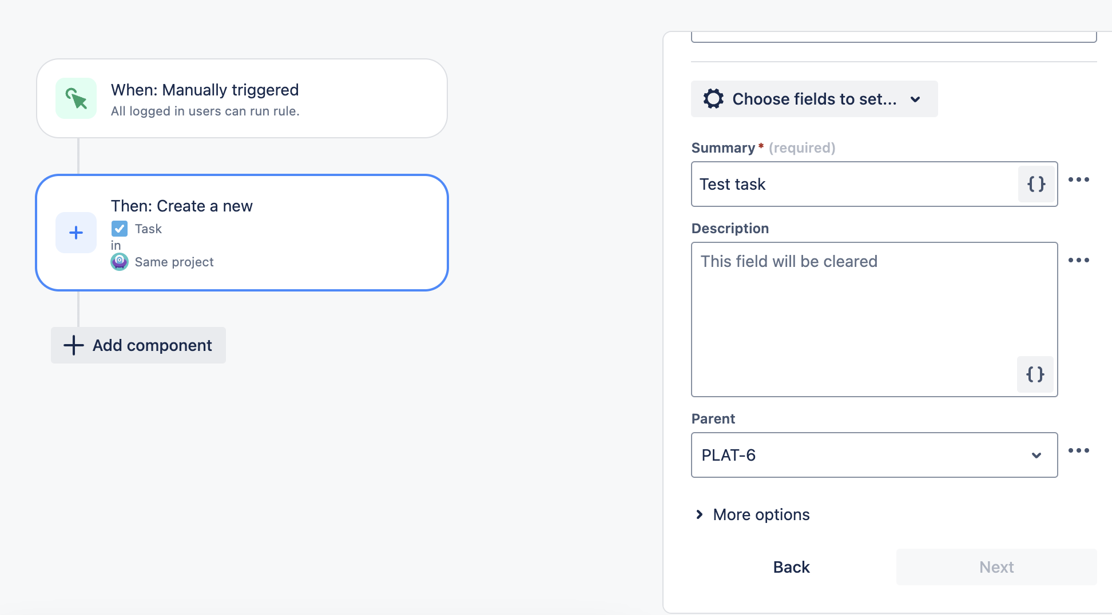Click the manual trigger cursor icon
The height and width of the screenshot is (615, 1112).
76,98
